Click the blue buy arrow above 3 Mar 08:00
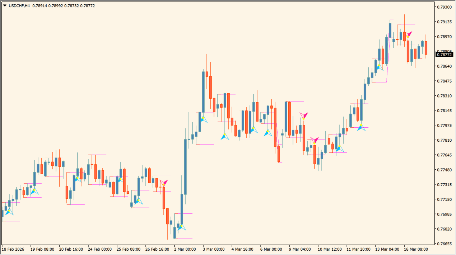The image size is (456, 255). [204, 119]
